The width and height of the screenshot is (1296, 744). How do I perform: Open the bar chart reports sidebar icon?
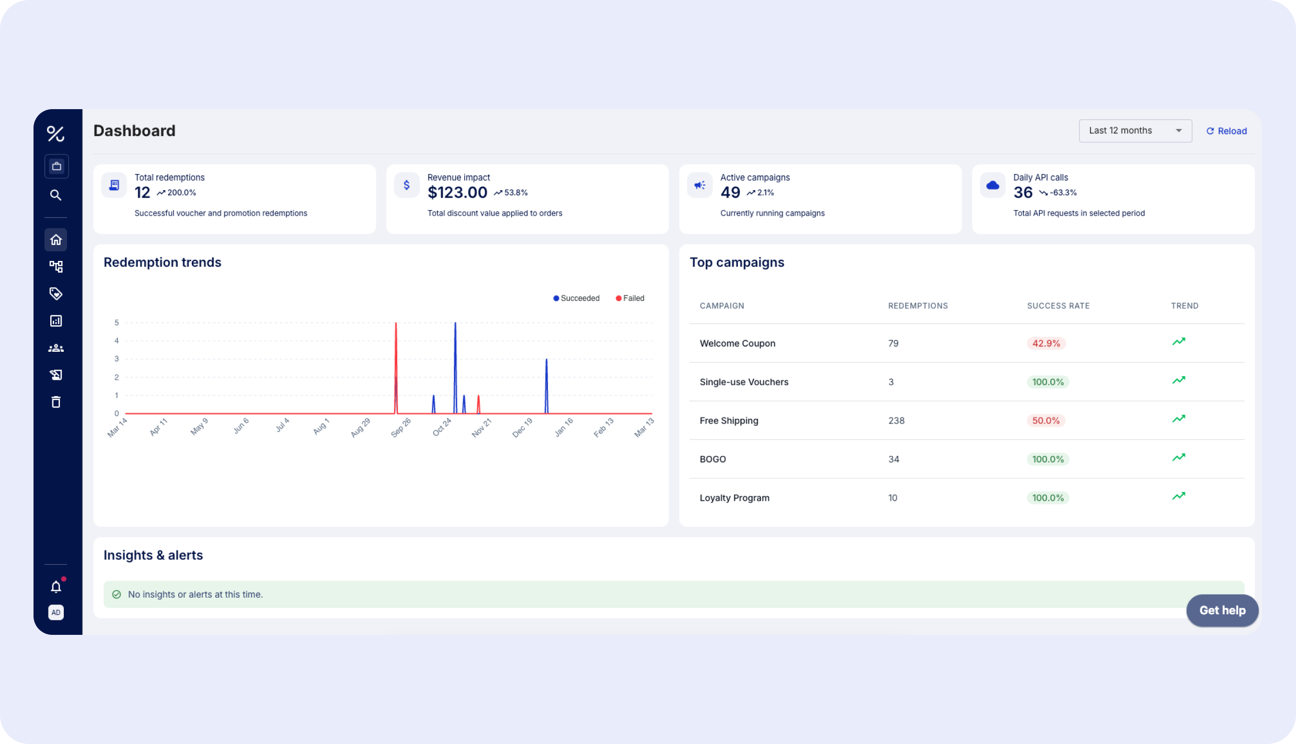[56, 321]
